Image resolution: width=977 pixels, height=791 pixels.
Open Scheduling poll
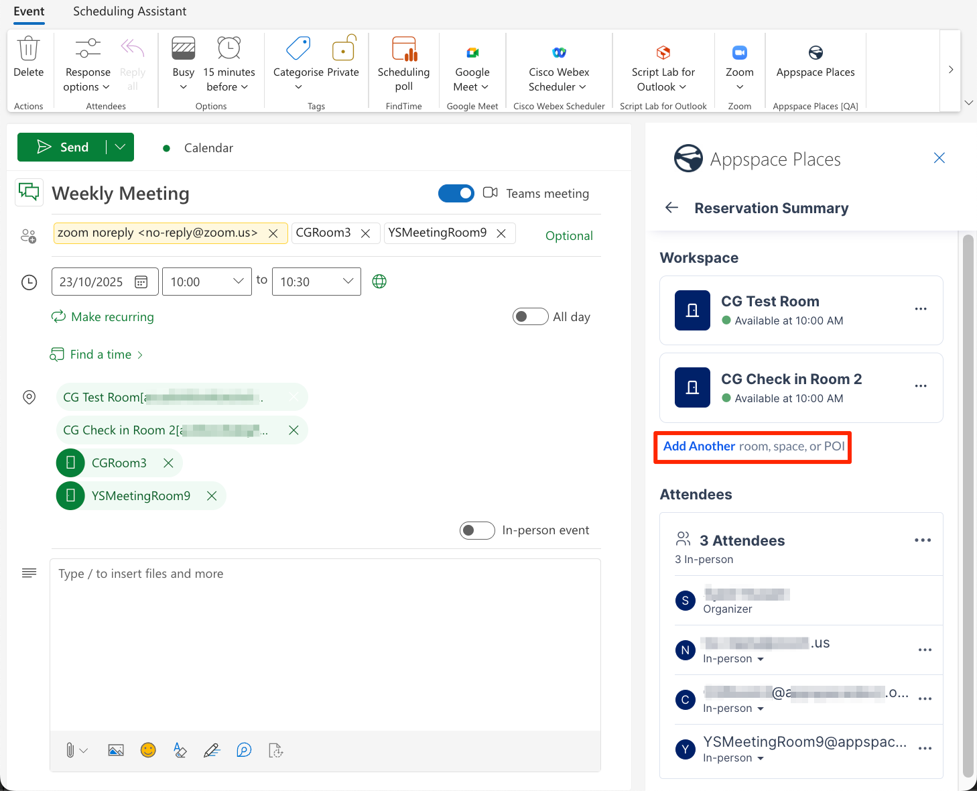click(403, 65)
